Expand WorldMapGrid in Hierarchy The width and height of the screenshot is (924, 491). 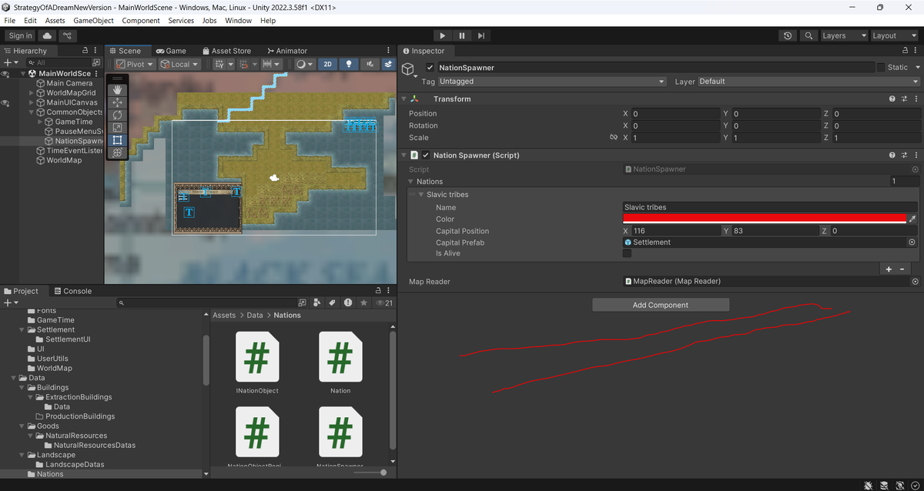point(32,93)
